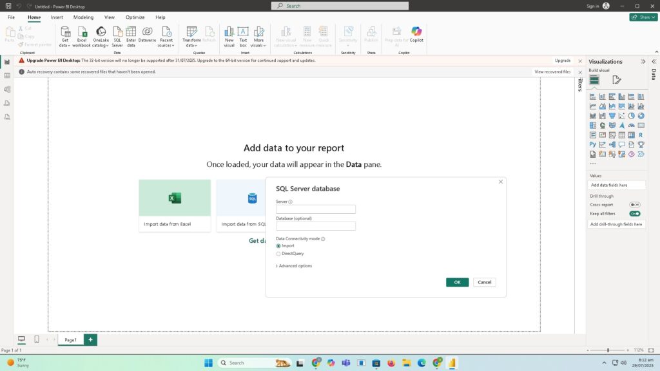Choose the Area chart visual
The height and width of the screenshot is (371, 660).
[x=603, y=106]
